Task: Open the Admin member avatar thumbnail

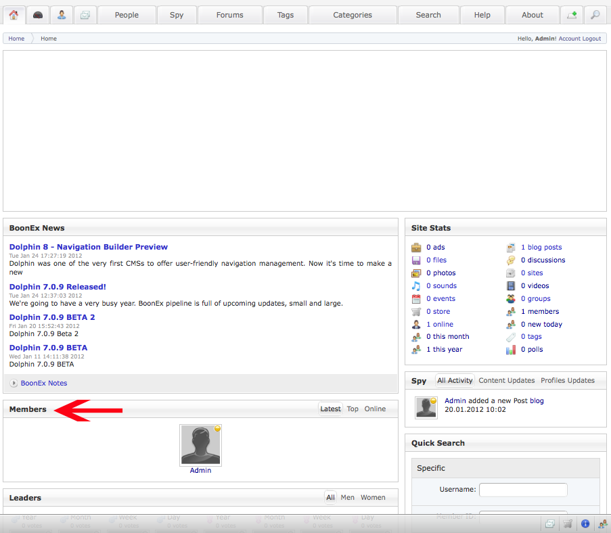Action: point(200,446)
